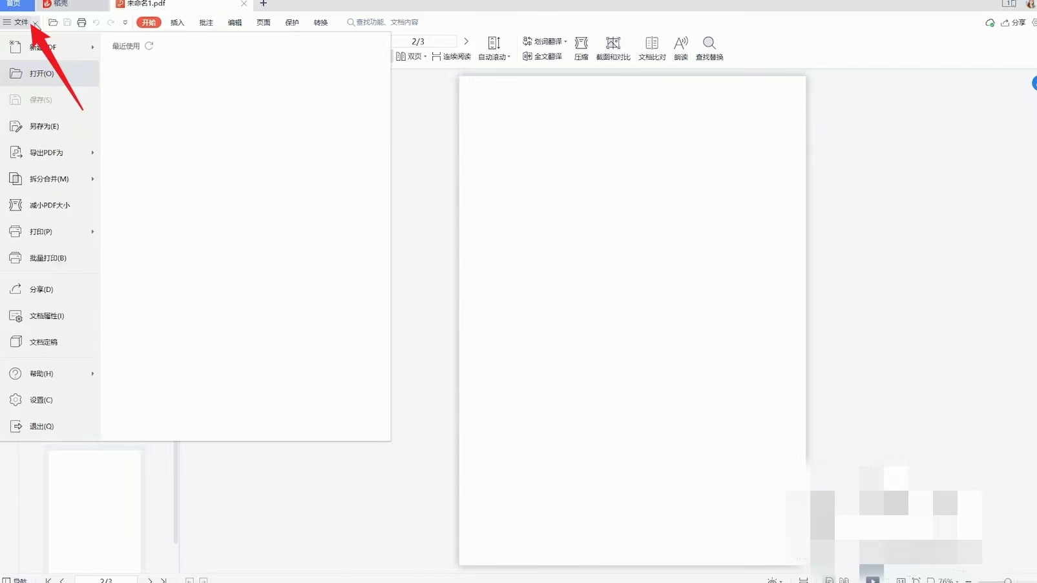Click the print icon in quick access toolbar
Image resolution: width=1037 pixels, height=583 pixels.
pos(81,23)
